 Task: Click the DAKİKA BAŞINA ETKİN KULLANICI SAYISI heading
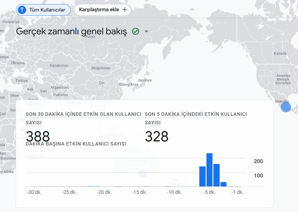(76, 144)
